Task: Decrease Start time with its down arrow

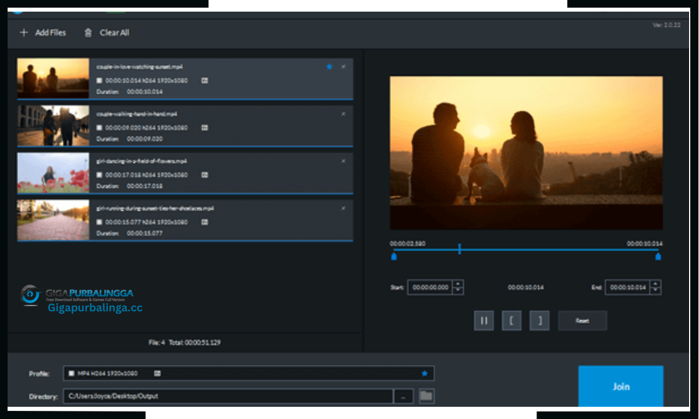Action: pos(458,291)
